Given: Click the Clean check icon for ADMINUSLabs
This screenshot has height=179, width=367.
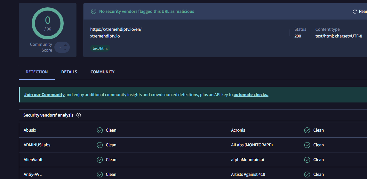Looking at the screenshot, I should pos(100,145).
